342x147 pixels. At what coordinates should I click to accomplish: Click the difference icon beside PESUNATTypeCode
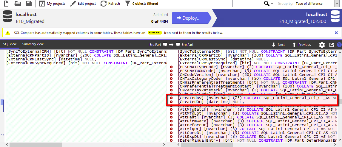tap(171, 66)
